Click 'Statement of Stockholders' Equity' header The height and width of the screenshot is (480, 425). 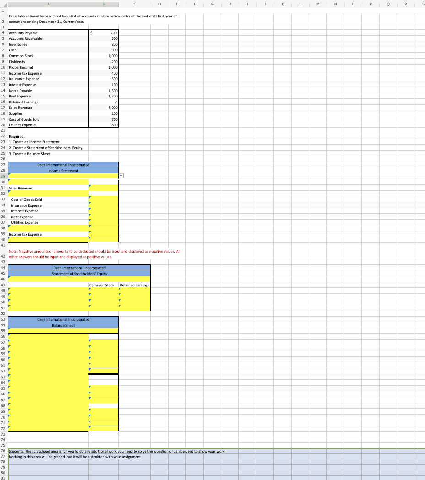click(79, 273)
